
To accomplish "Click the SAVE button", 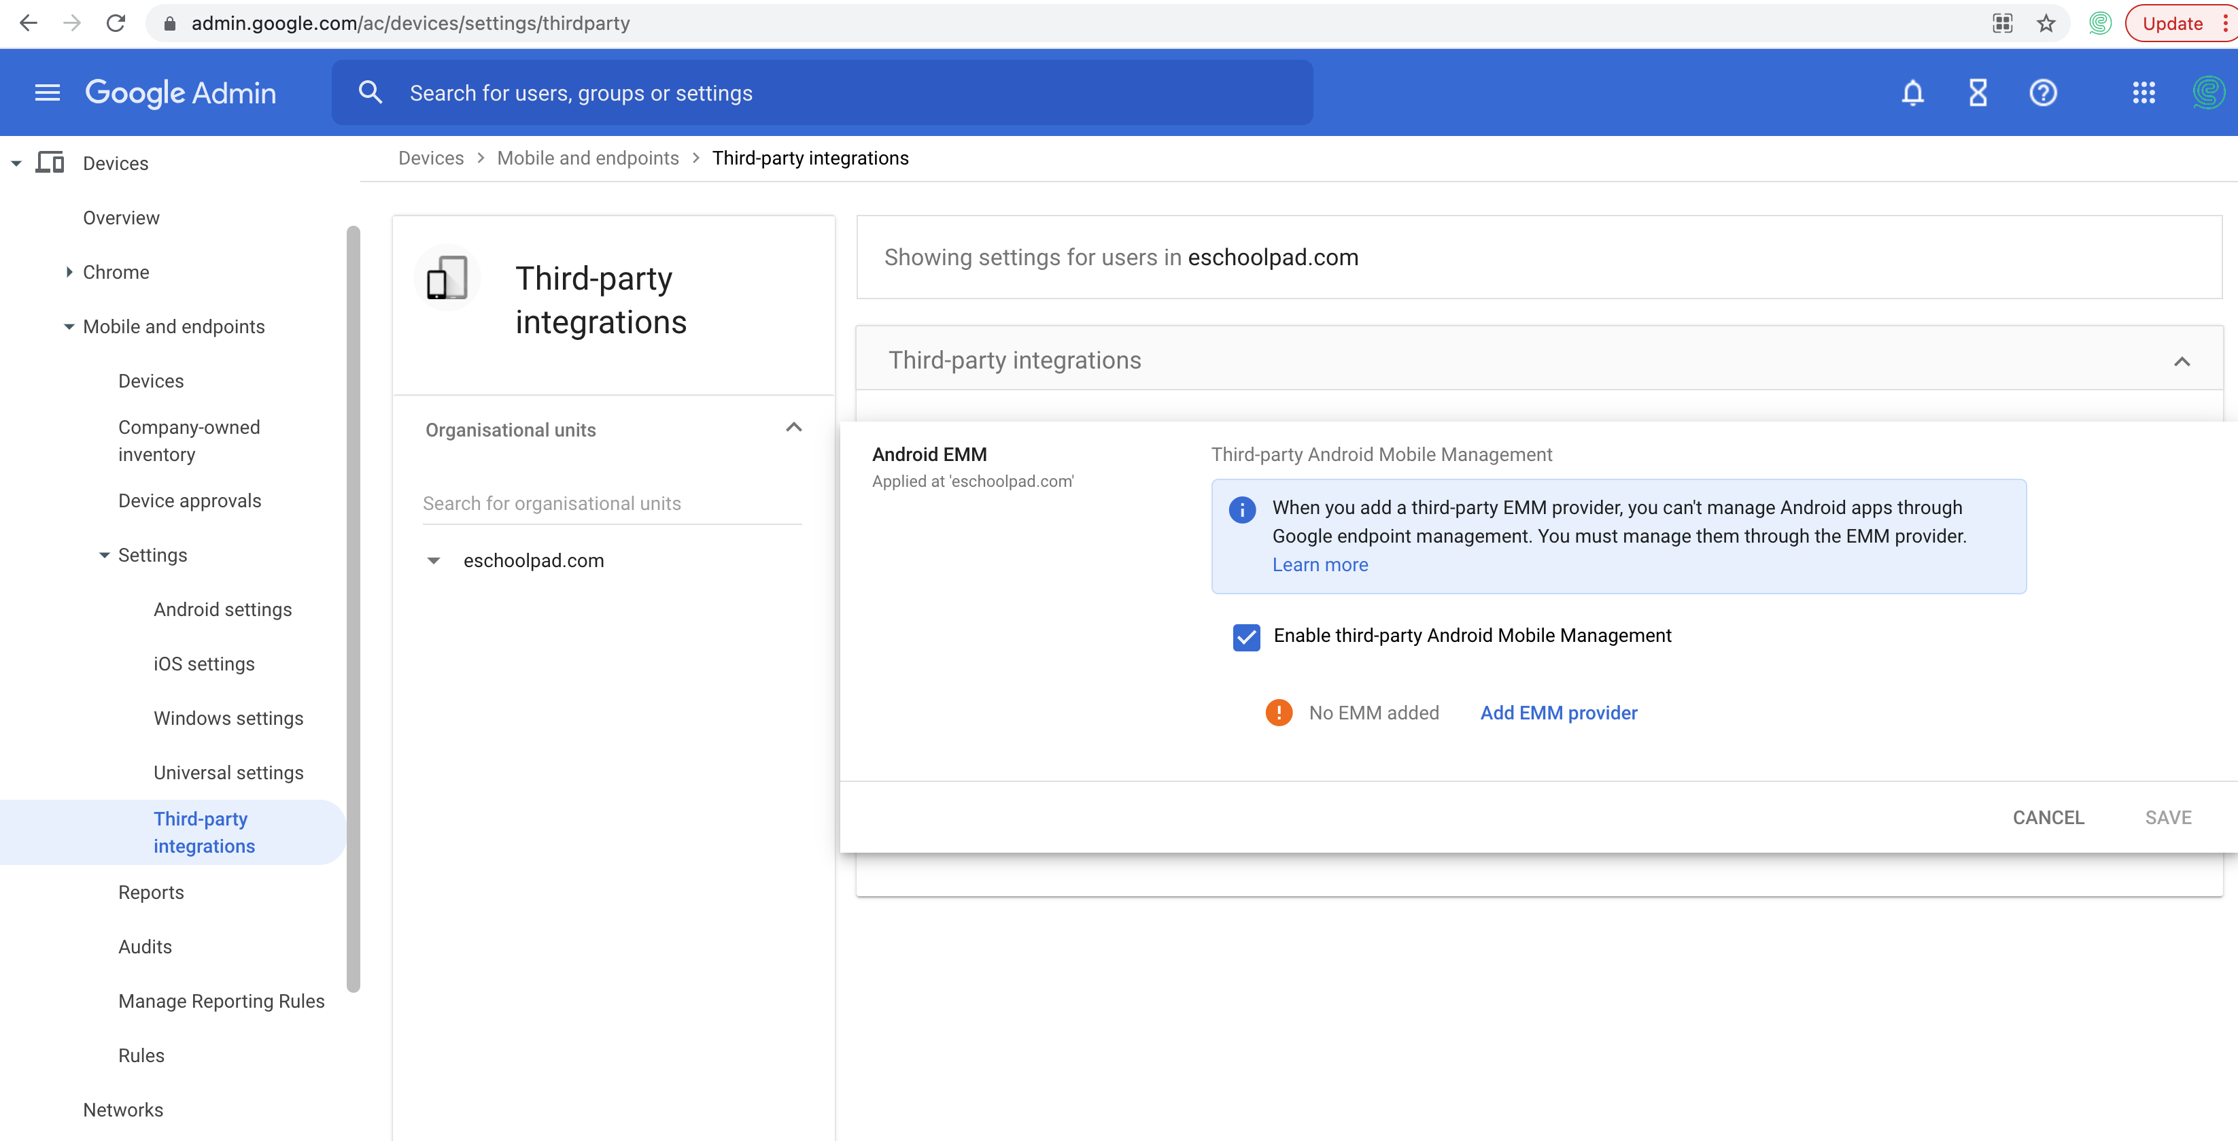I will click(2167, 817).
